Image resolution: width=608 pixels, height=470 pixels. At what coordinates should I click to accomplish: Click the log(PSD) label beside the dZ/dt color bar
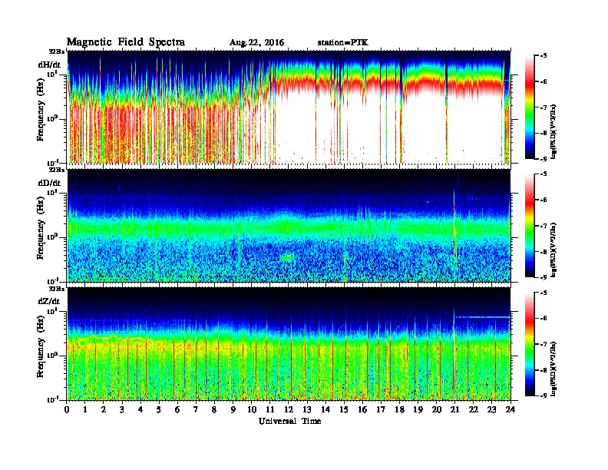tap(554, 368)
